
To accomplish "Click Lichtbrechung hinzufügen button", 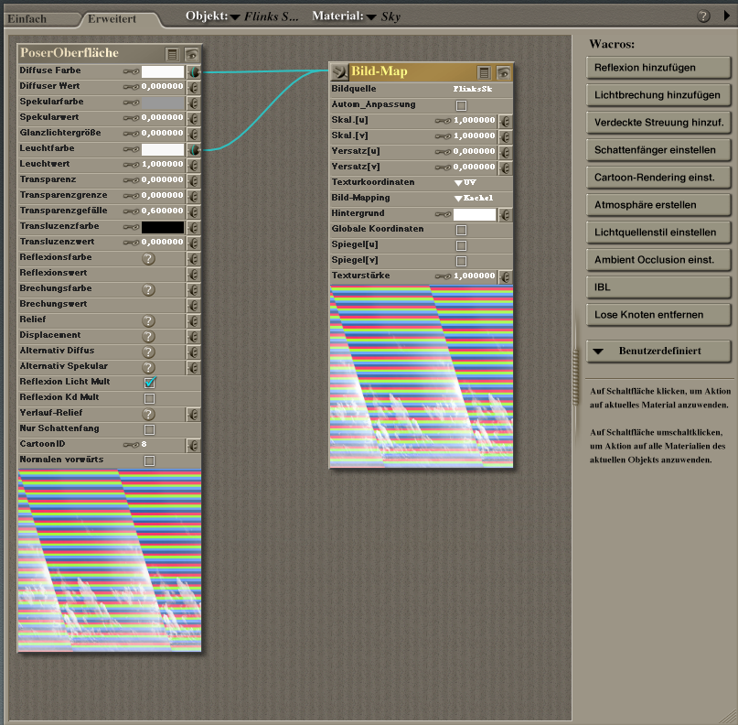I will 658,95.
